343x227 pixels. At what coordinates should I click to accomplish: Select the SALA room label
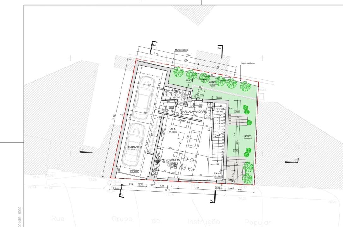pos(172,129)
